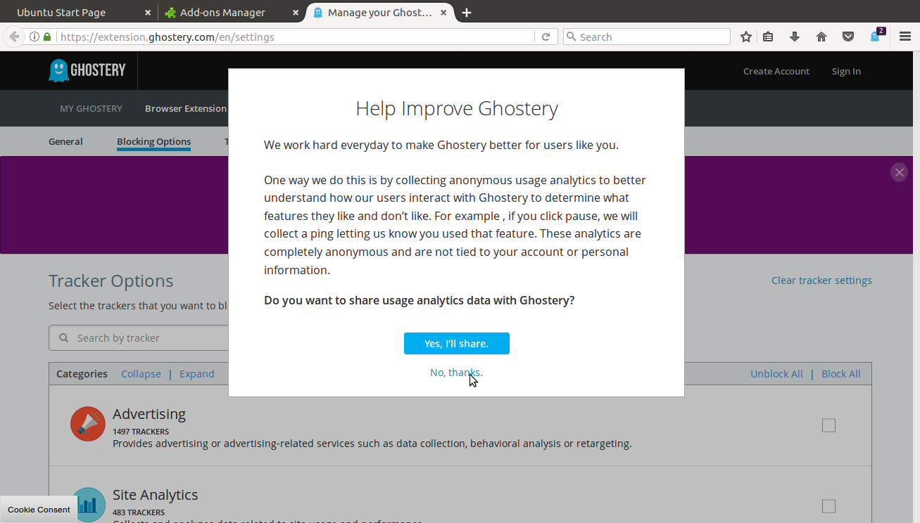This screenshot has height=523, width=920.
Task: Open the Cookie Consent button
Action: coord(39,510)
